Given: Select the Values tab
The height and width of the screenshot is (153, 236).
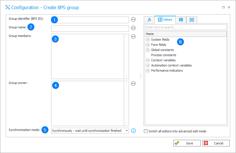Looking at the screenshot, I should (165, 19).
